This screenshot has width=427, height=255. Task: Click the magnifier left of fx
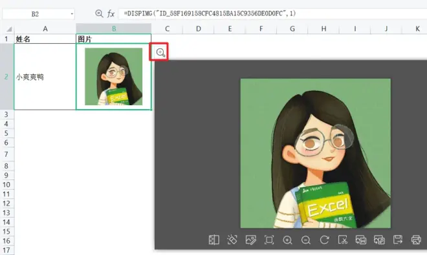(99, 14)
